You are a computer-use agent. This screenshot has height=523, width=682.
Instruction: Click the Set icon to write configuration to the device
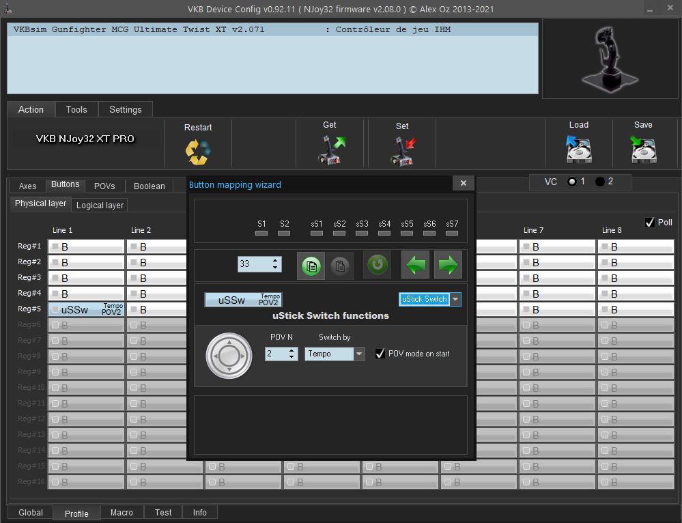[x=403, y=150]
